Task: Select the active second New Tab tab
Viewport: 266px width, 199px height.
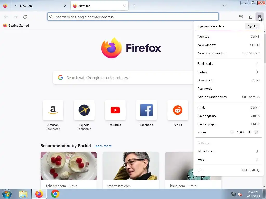Action: [x=99, y=6]
